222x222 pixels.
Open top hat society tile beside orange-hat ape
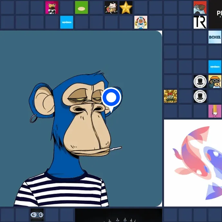tap(200, 82)
